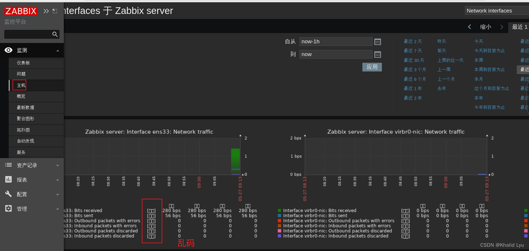Open 问题 in the sidebar
This screenshot has height=251, width=529.
36,74
